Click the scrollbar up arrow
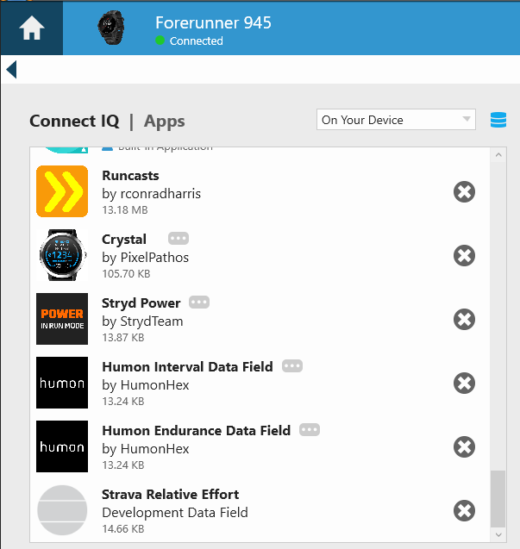520x549 pixels. click(497, 154)
